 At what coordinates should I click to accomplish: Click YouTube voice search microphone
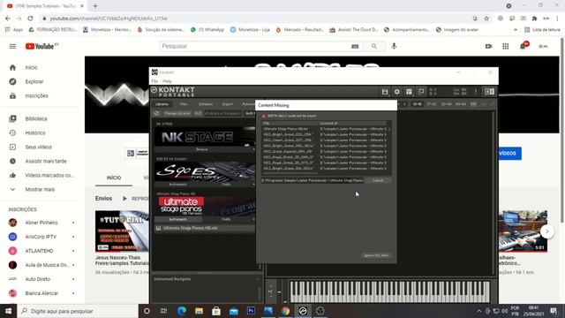[x=394, y=46]
